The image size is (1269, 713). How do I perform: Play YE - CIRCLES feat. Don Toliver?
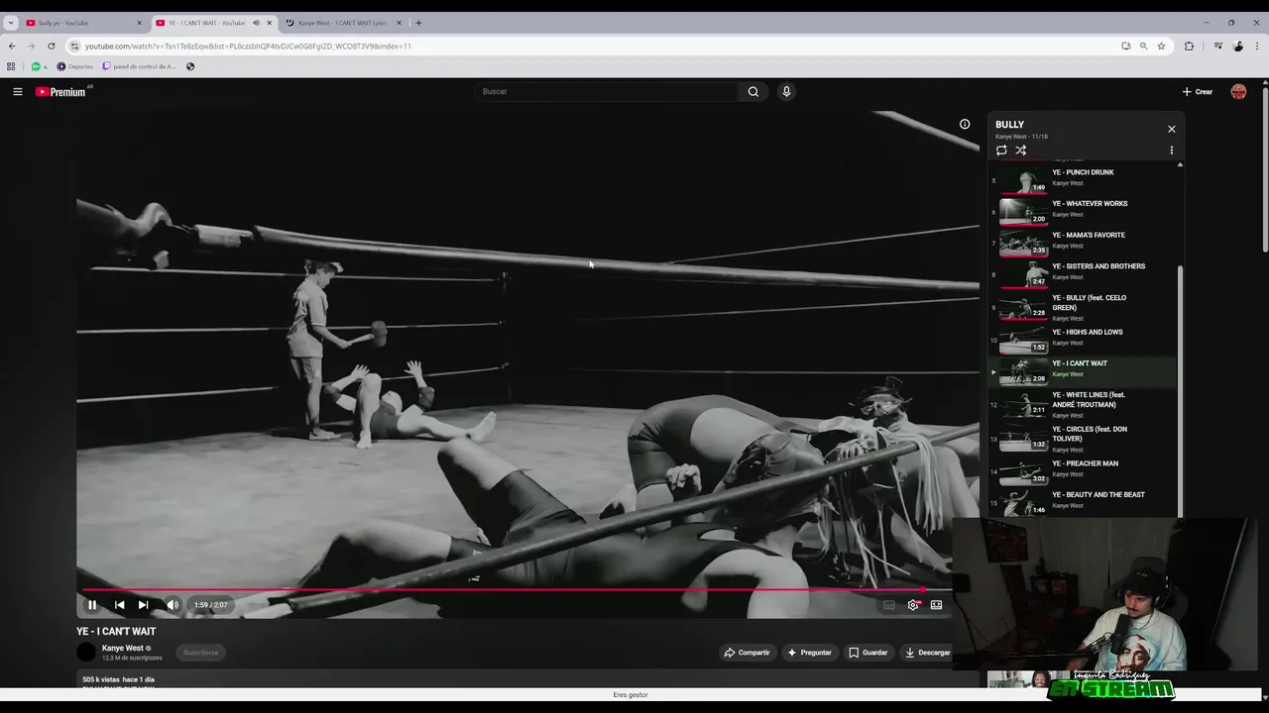[1083, 439]
